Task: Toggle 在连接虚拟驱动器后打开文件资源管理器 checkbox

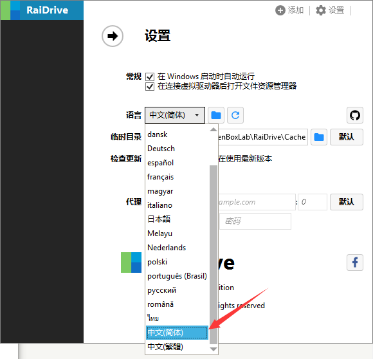Action: pos(150,86)
